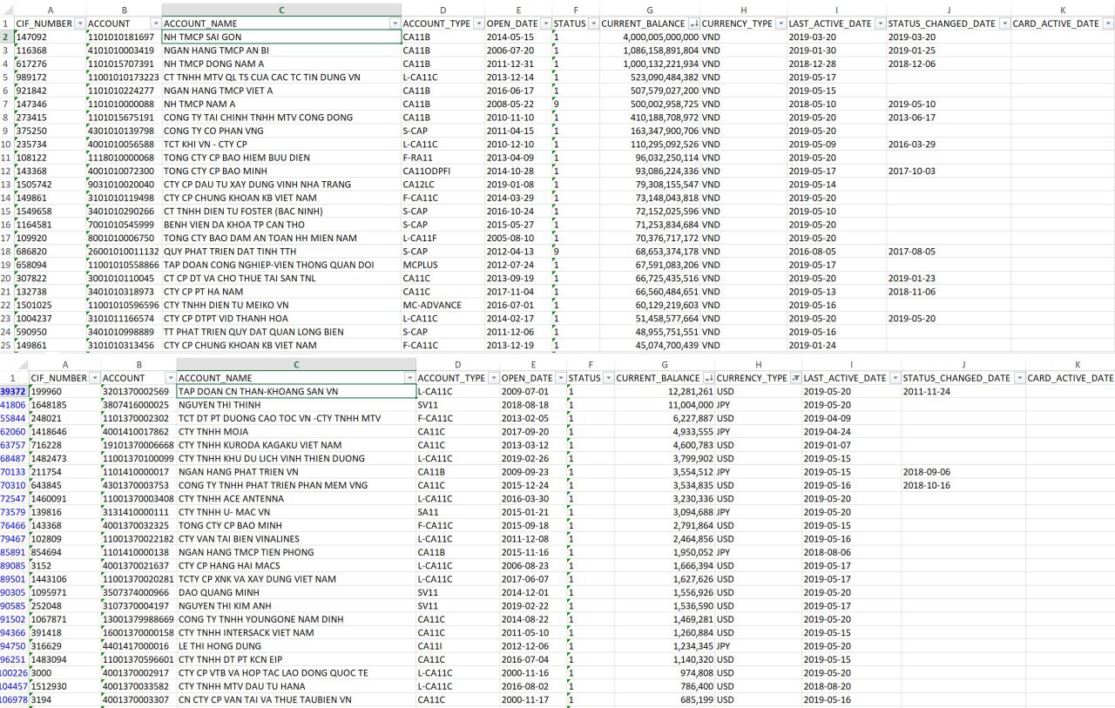
Task: Open OPEN_DATE filter dropdown in bottom sheet
Action: [559, 378]
